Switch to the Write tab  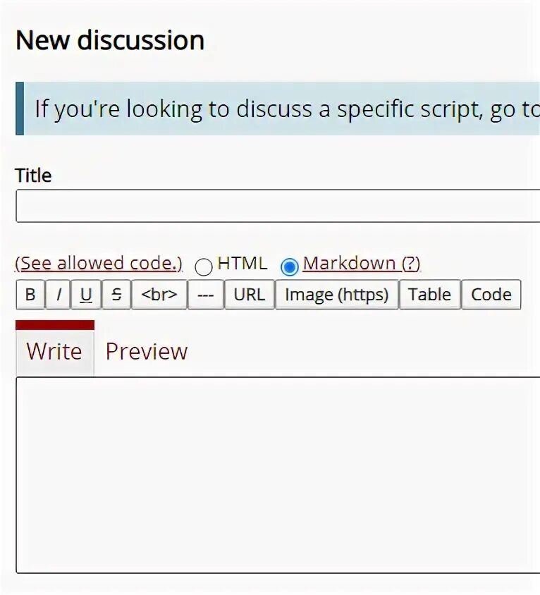(x=55, y=351)
